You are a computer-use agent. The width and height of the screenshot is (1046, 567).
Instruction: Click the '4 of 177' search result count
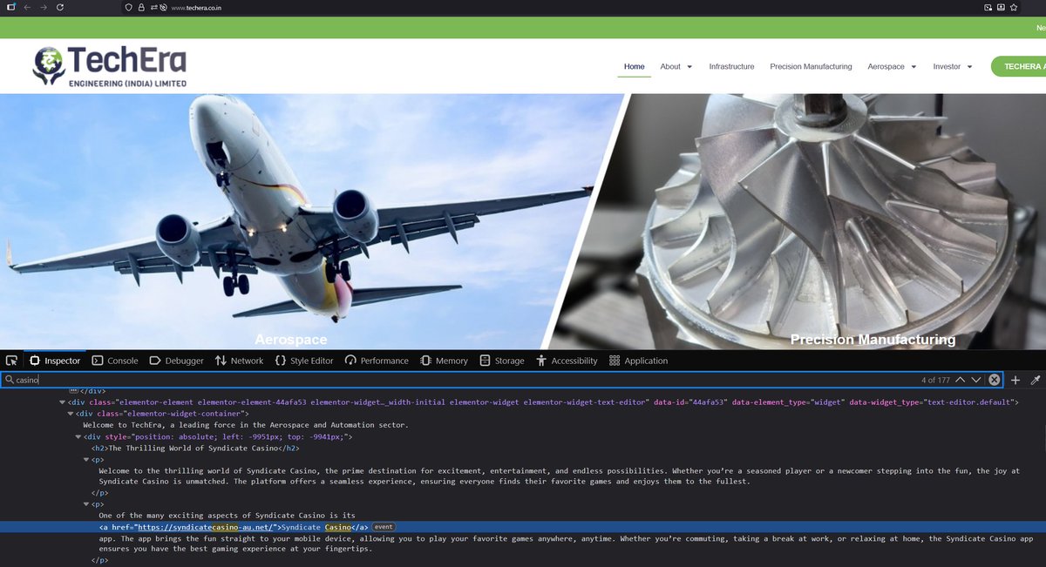[x=935, y=381]
